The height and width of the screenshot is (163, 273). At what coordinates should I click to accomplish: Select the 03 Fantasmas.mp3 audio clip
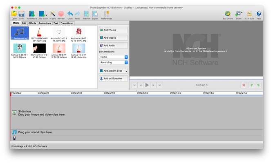coord(20,33)
